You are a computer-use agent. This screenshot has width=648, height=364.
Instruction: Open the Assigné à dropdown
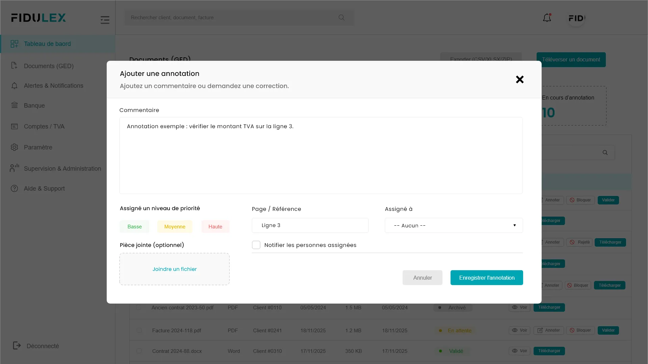coord(453,225)
